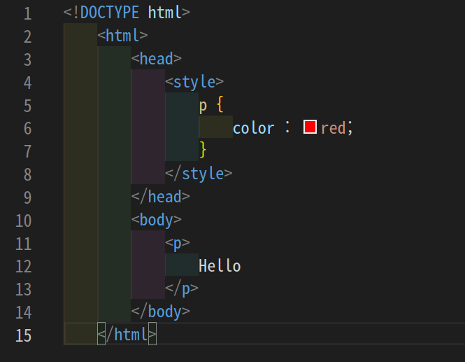Click line number 2 in the gutter
Image resolution: width=465 pixels, height=362 pixels.
click(27, 37)
